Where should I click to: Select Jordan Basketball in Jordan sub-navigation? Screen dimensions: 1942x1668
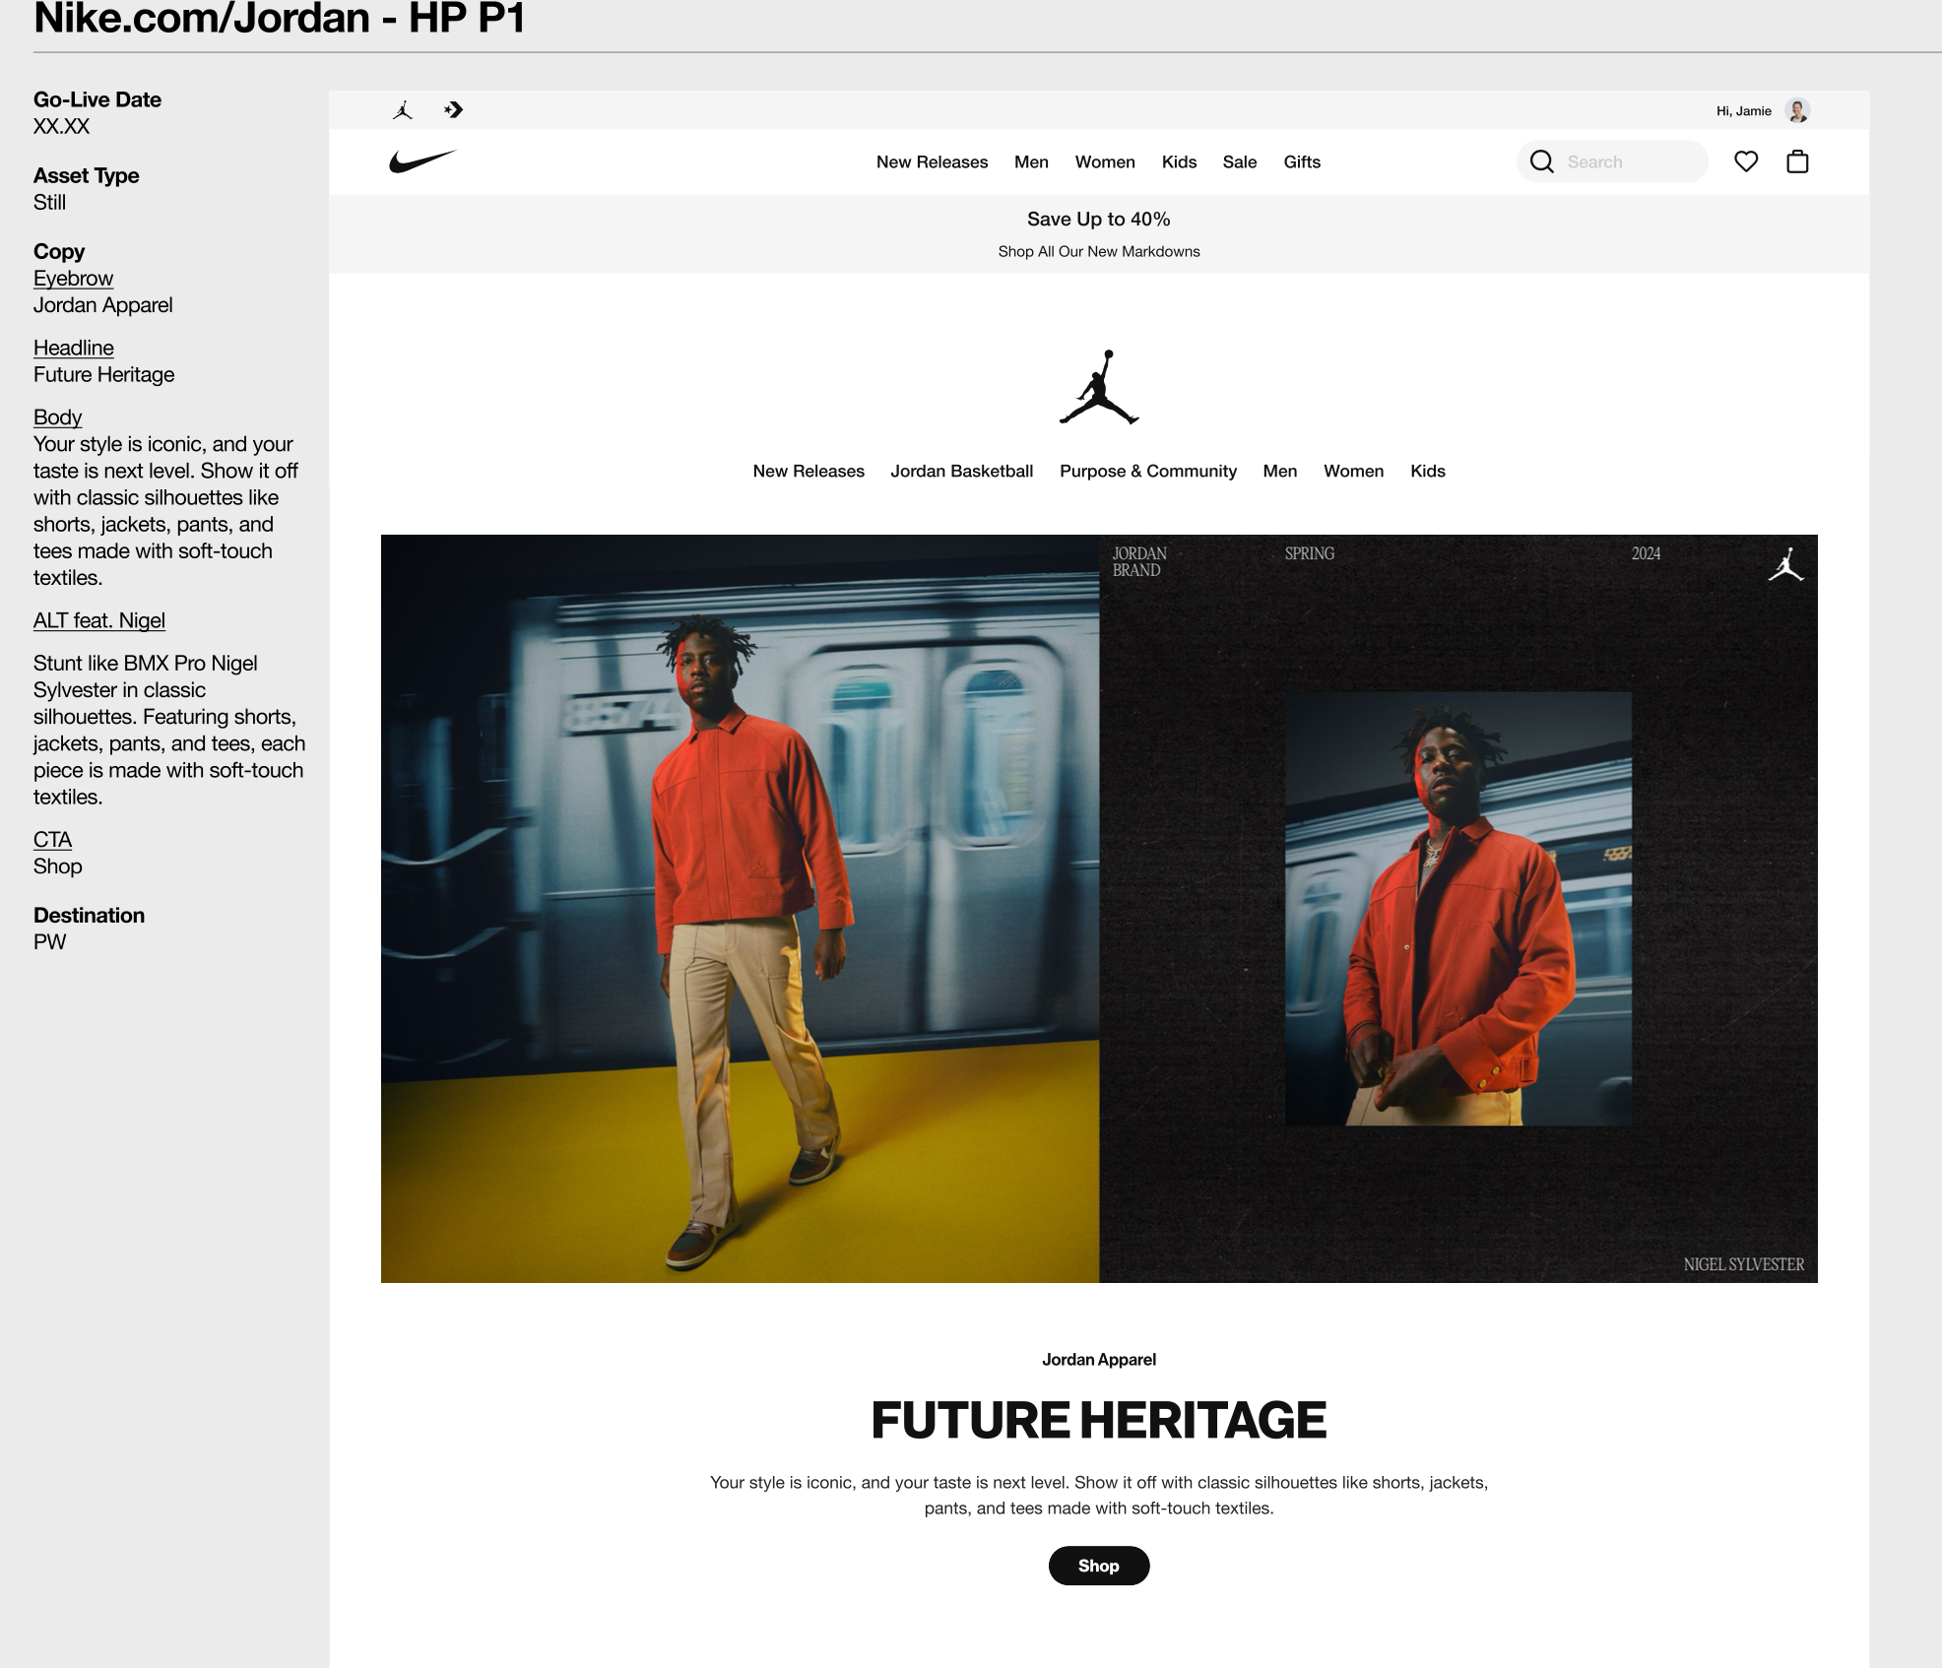pyautogui.click(x=961, y=472)
